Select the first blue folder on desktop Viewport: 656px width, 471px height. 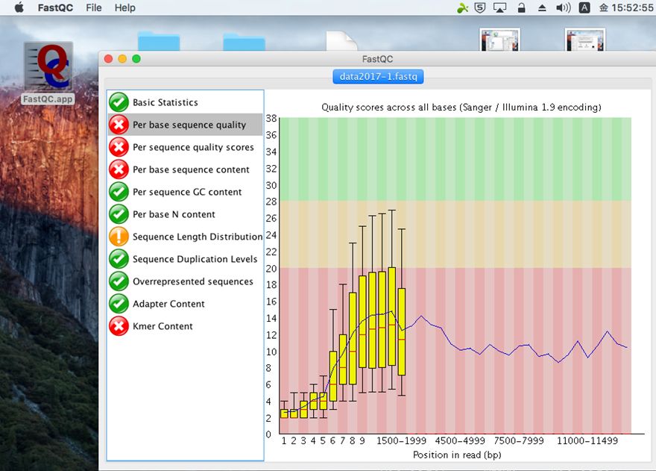click(x=159, y=41)
